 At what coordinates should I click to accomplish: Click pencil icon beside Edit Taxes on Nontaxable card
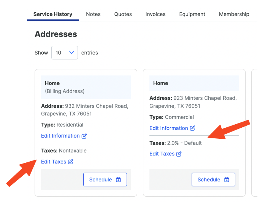click(x=70, y=162)
